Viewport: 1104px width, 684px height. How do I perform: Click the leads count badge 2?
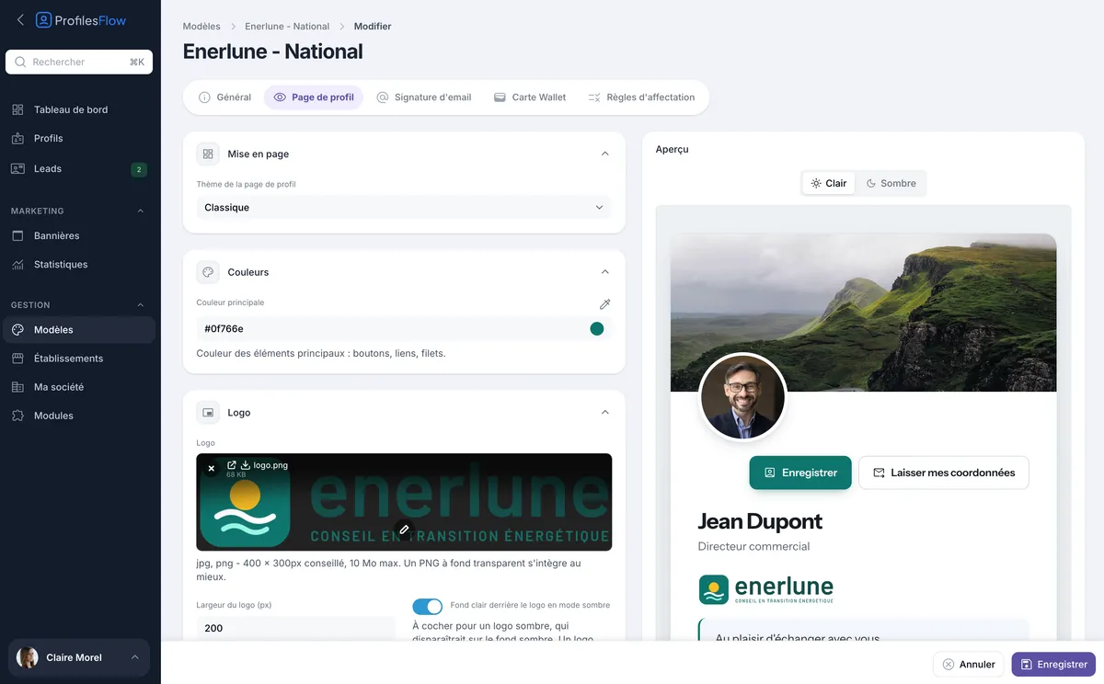tap(139, 169)
